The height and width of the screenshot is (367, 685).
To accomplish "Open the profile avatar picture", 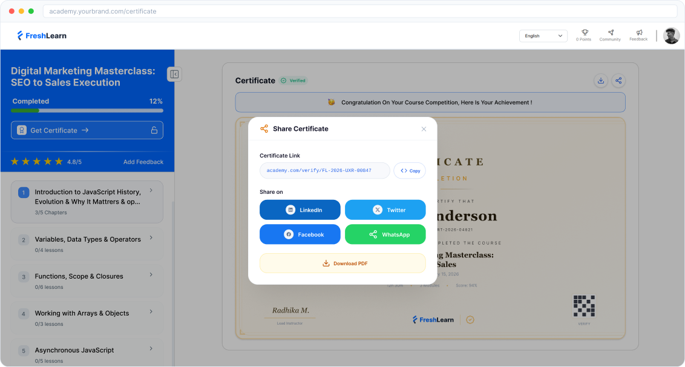I will tap(671, 36).
